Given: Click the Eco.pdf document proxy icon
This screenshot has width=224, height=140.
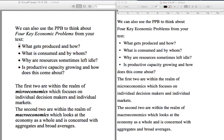Looking at the screenshot, I should pos(19,2).
